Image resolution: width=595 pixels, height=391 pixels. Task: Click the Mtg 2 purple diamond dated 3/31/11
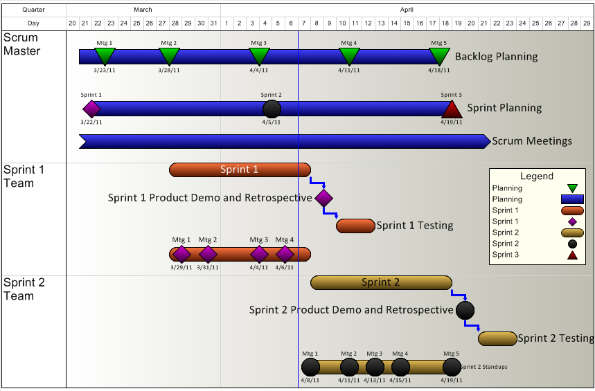click(x=208, y=254)
